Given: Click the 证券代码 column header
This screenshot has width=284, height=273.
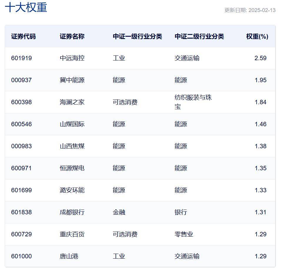Looking at the screenshot, I should (23, 36).
